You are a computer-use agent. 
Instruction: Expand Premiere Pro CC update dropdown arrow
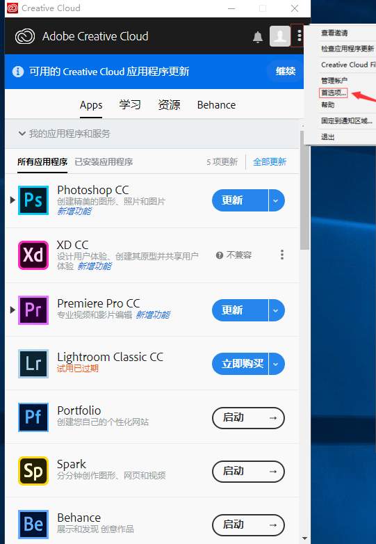276,310
